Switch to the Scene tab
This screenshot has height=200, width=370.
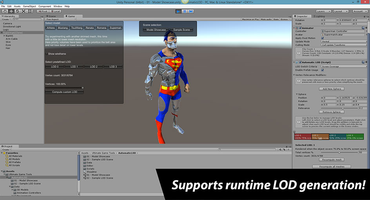tap(52, 16)
